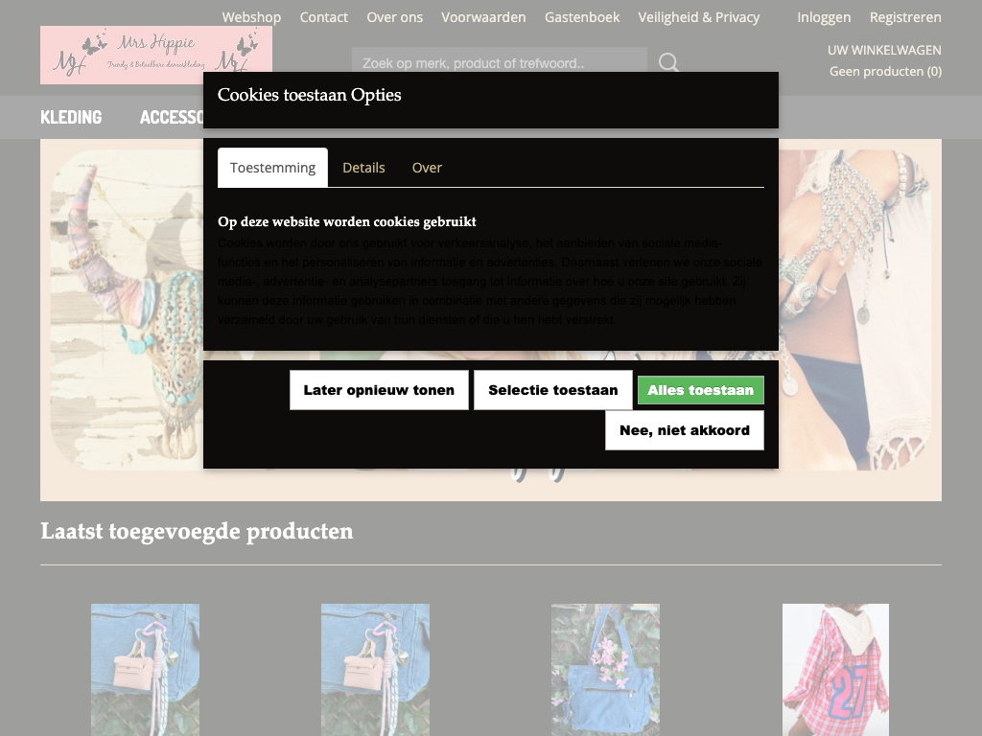Accept all cookies with Alles toestaan

700,390
